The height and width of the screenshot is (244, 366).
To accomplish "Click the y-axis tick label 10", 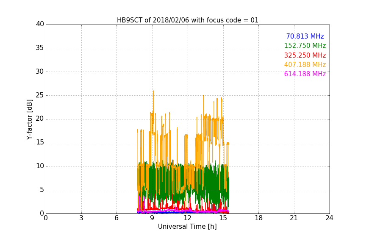I will [x=40, y=166].
